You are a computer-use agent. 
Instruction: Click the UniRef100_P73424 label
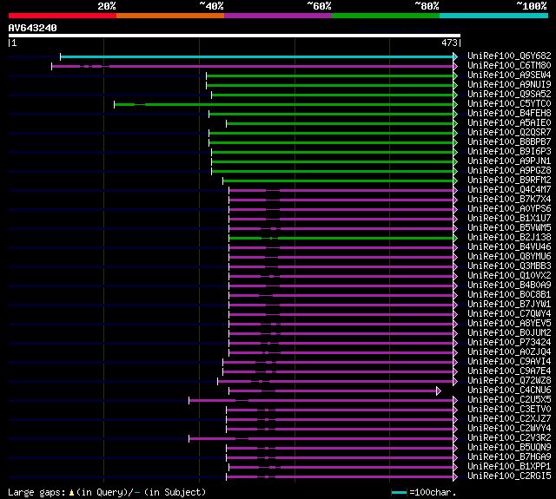[509, 343]
